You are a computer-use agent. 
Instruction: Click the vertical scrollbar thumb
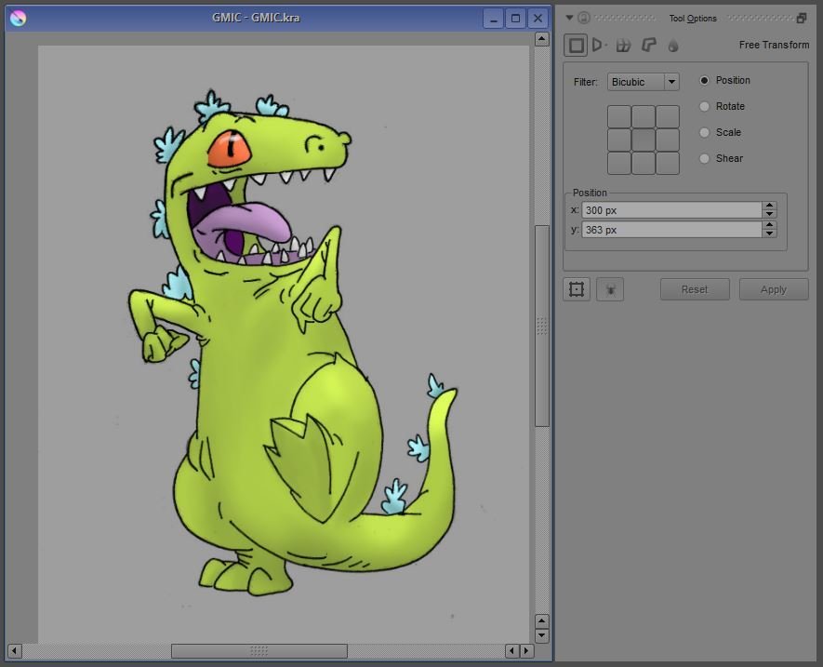(541, 327)
